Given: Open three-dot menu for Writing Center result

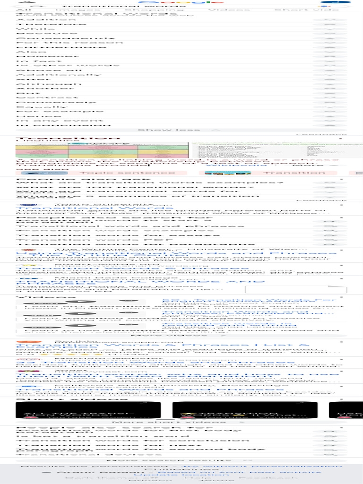Looking at the screenshot, I should click(341, 250).
